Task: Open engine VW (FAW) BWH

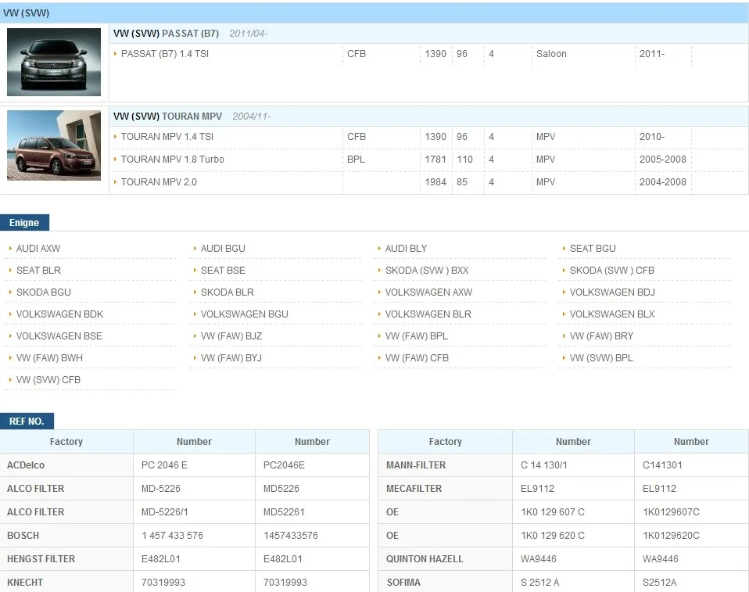Action: 50,358
